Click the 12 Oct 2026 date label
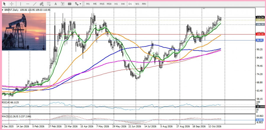Image resolution: width=266 pixels, height=130 pixels. click(215, 126)
